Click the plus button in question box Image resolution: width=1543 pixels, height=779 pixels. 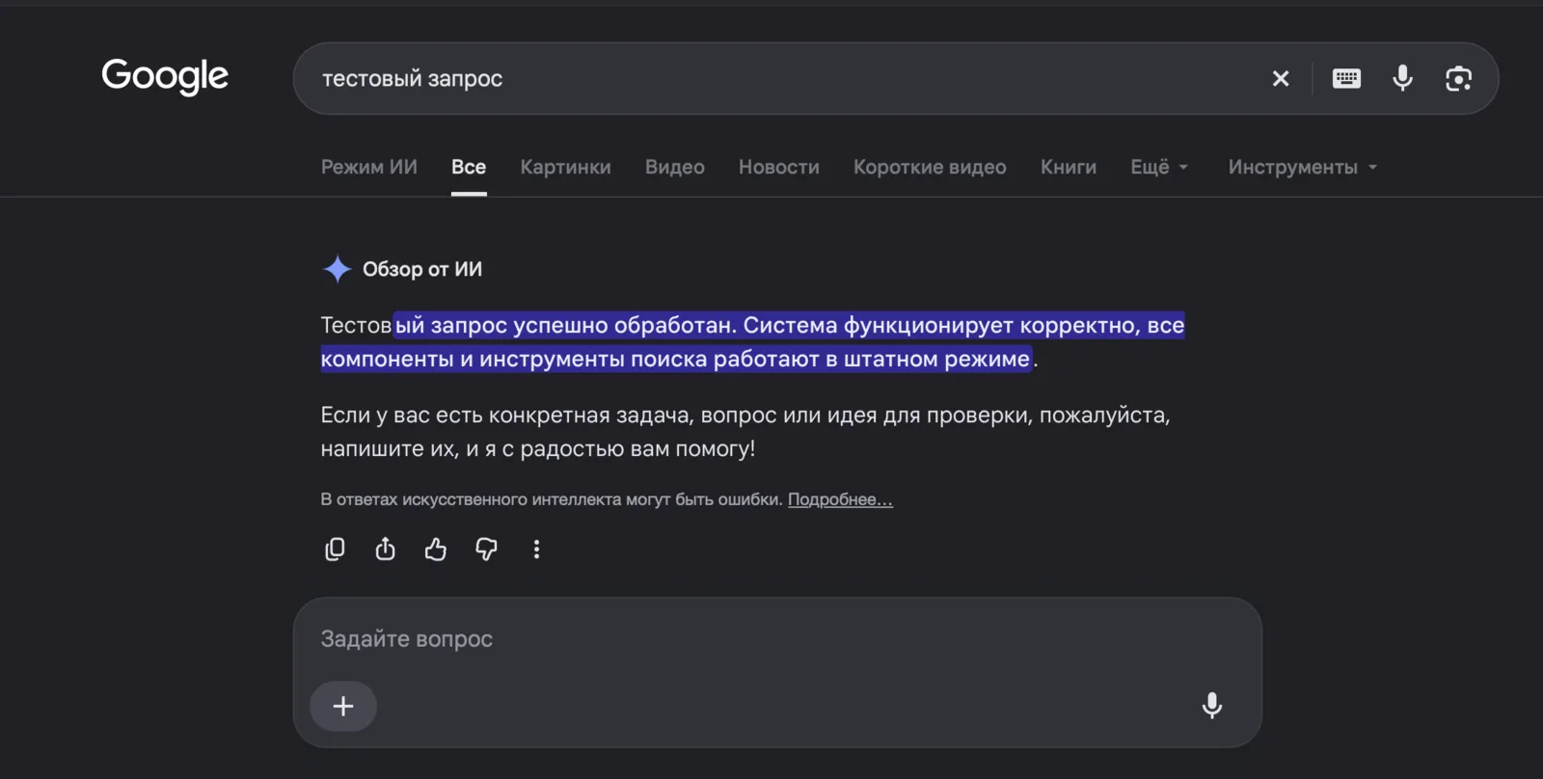coord(343,707)
